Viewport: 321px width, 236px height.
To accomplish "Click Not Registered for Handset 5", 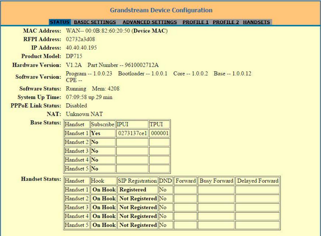I will (x=138, y=225).
